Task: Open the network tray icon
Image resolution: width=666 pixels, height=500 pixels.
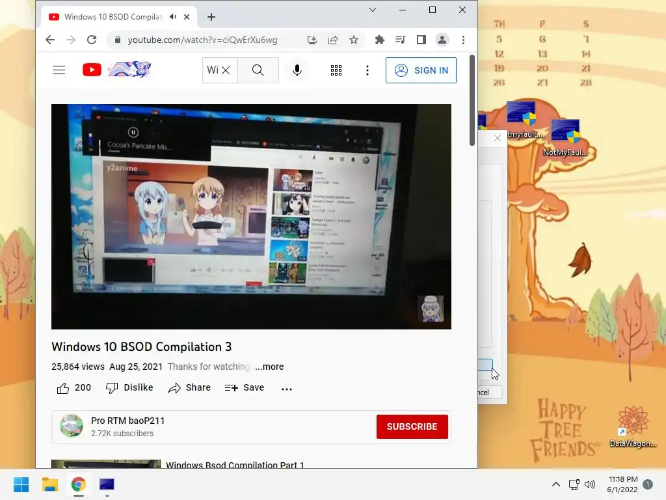Action: pos(574,484)
